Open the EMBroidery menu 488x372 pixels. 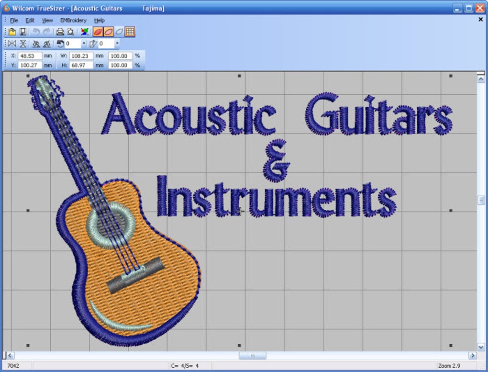pos(73,21)
